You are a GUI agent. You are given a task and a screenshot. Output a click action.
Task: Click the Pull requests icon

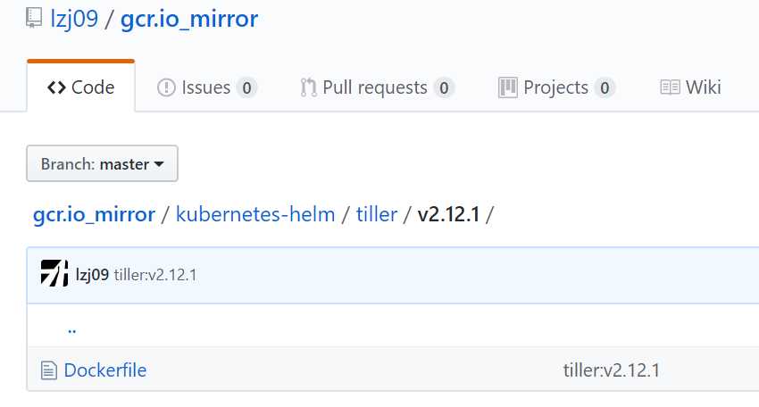point(308,87)
